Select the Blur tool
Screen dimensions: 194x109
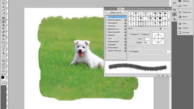coord(3,39)
